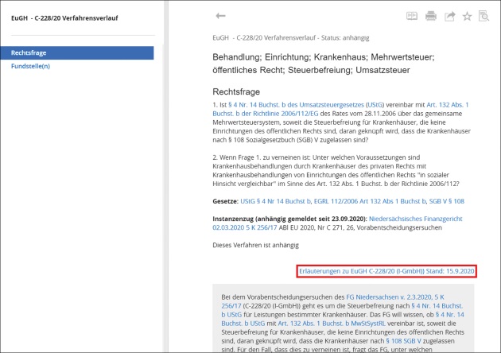Go back using the left arrow icon
501x353 pixels.
click(x=220, y=15)
